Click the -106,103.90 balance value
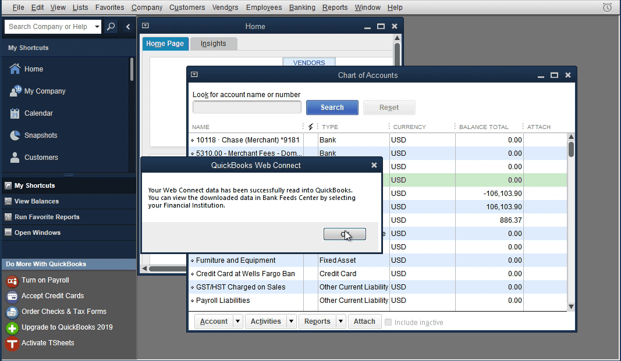 click(x=503, y=194)
